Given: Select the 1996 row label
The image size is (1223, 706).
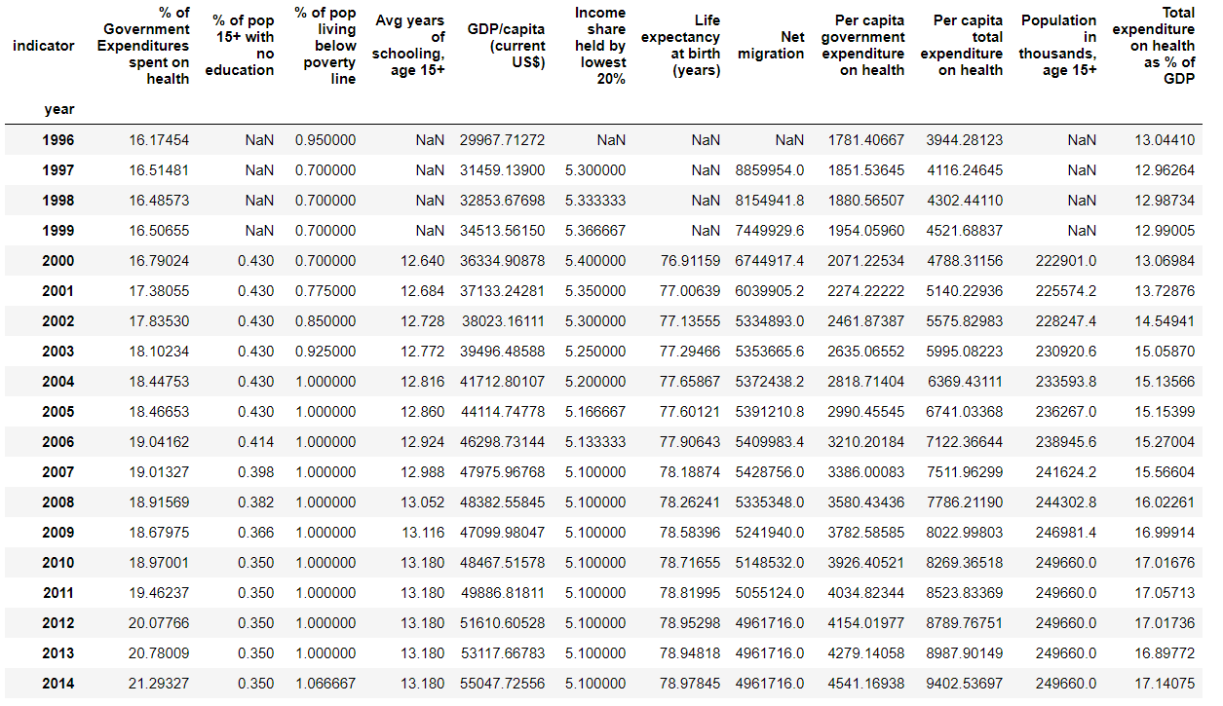Looking at the screenshot, I should [58, 140].
